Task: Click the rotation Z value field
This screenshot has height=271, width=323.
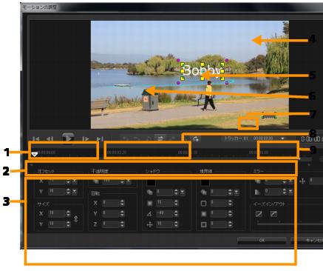Action: (111, 224)
